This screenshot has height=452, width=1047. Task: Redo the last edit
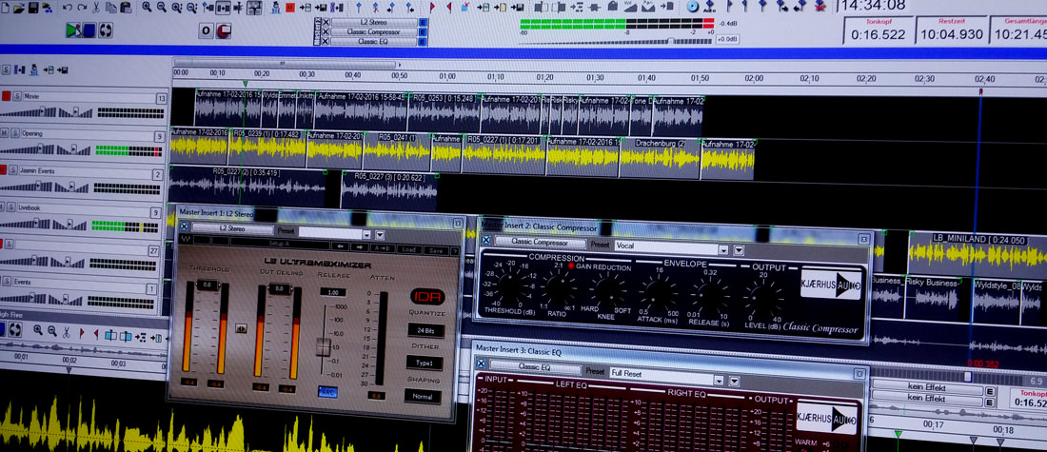click(82, 8)
